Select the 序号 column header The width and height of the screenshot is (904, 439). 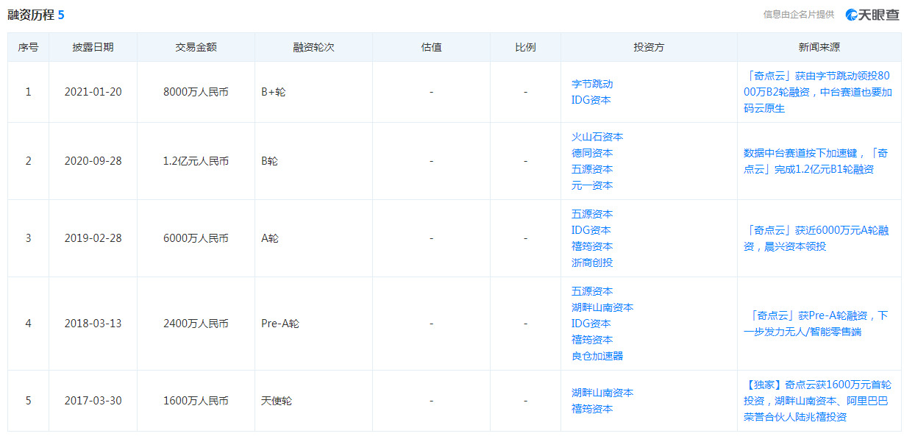[29, 47]
